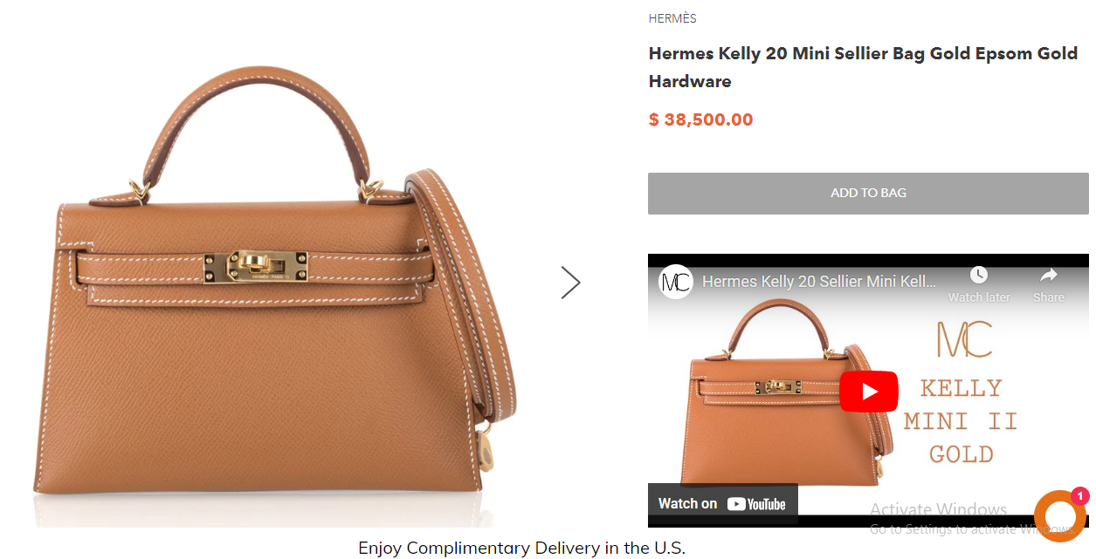The width and height of the screenshot is (1096, 559).
Task: Click the 'Watch on' text in video bar
Action: click(687, 503)
